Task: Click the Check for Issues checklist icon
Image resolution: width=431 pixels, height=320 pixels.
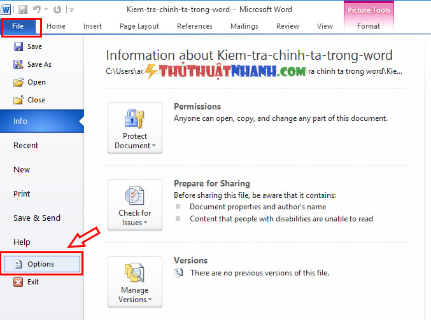Action: tap(134, 195)
